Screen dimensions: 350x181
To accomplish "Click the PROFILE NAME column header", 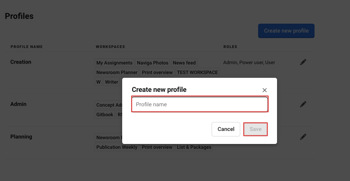I will pos(26,47).
